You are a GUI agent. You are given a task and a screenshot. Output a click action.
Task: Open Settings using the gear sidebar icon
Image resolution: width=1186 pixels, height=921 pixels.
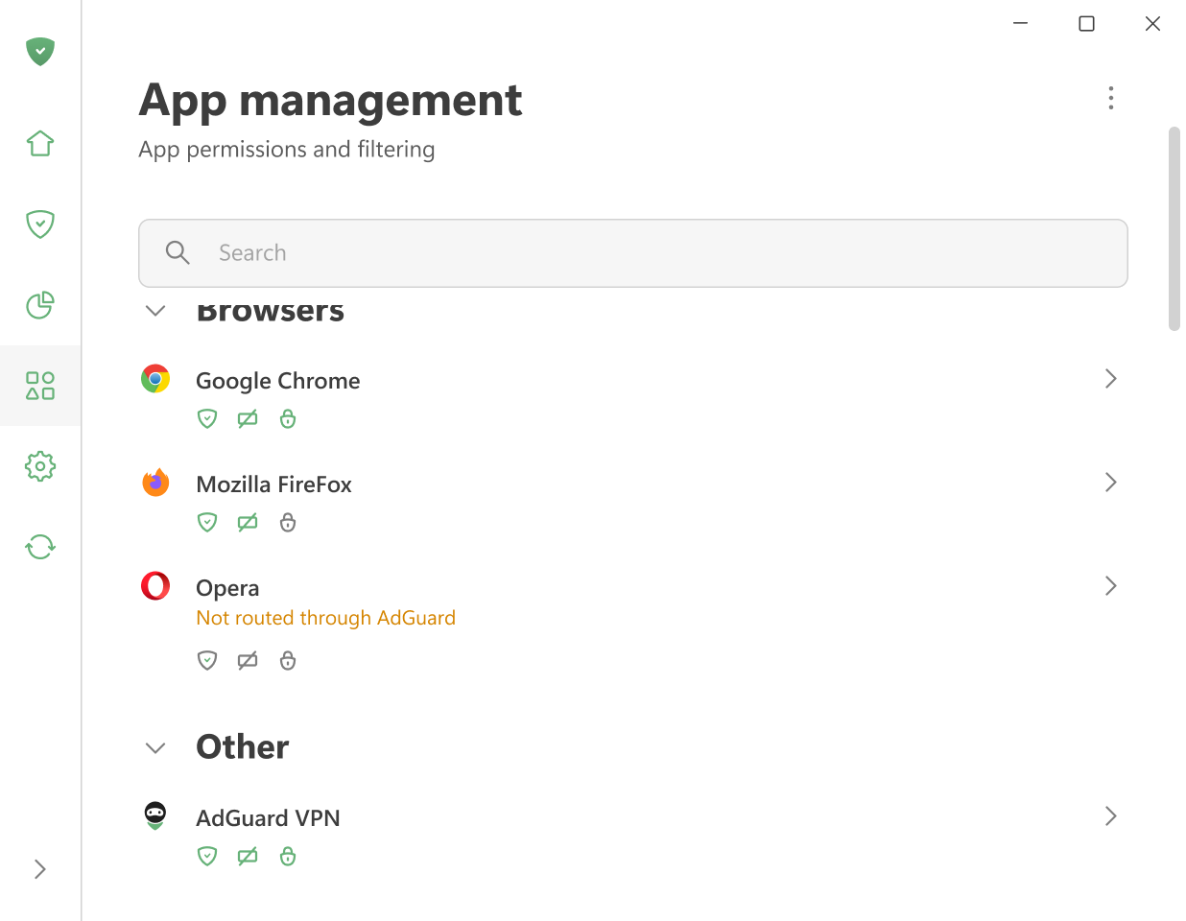click(x=39, y=465)
